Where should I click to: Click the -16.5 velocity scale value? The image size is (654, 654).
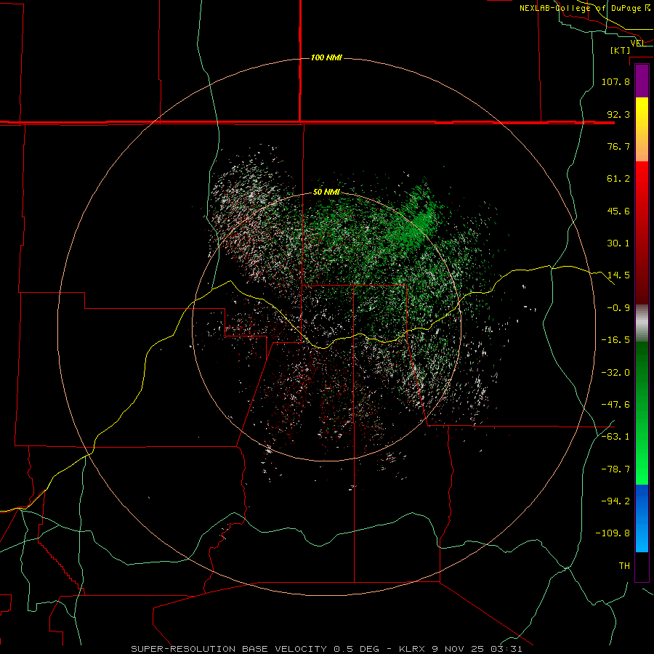615,340
